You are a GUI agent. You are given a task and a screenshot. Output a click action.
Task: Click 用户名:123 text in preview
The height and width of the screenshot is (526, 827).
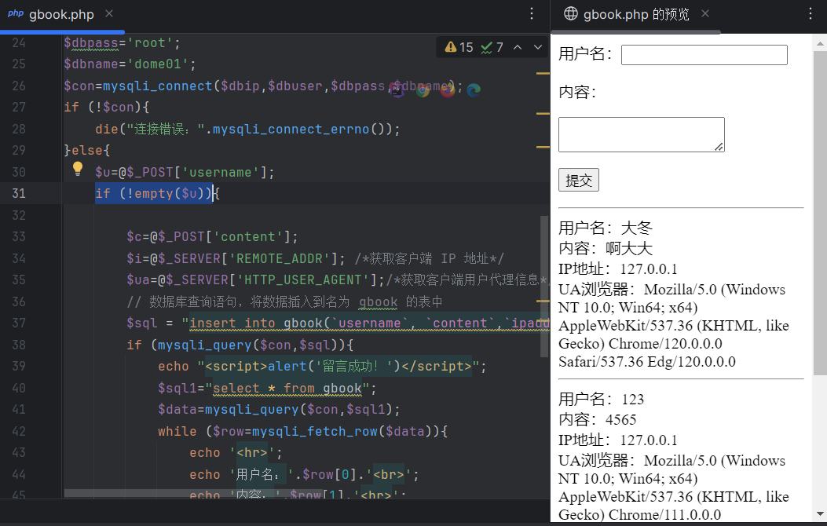[x=602, y=399]
